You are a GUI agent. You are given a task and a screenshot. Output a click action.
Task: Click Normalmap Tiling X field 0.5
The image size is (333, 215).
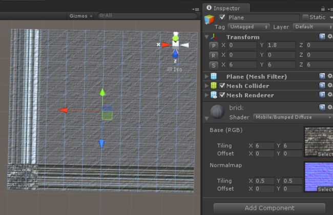coord(264,181)
